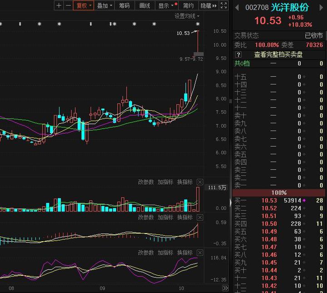Close the bottom KDJ indicator panel
The height and width of the screenshot is (293, 327).
[200, 253]
